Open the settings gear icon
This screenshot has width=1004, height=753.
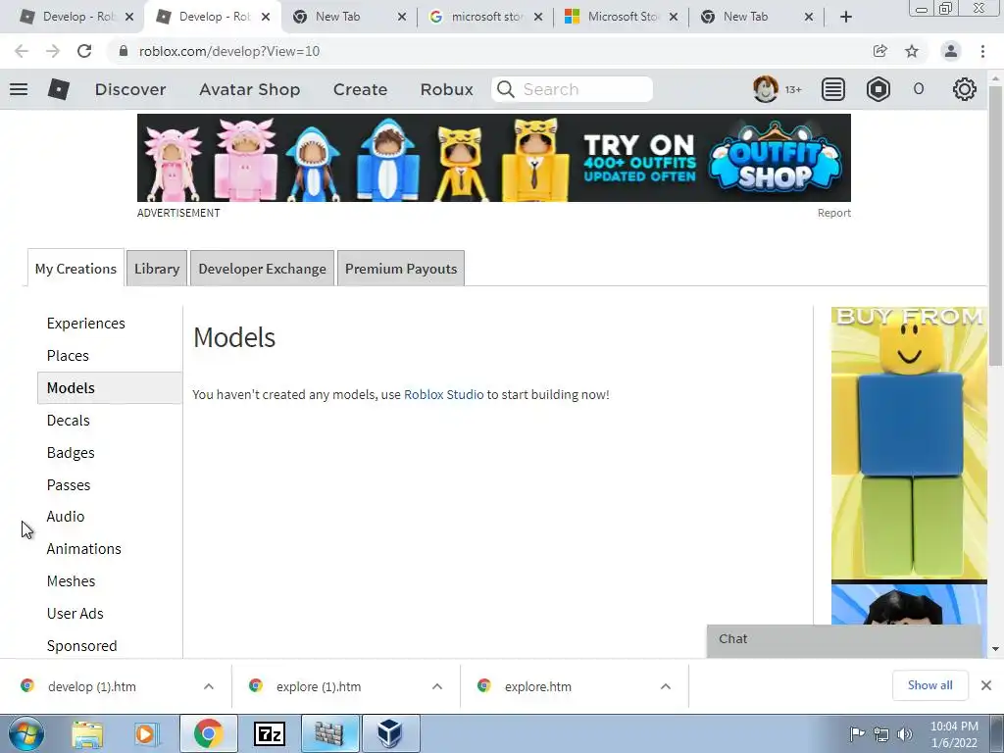[x=965, y=89]
